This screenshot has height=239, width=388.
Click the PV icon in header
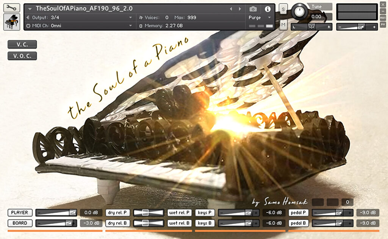tap(383, 24)
